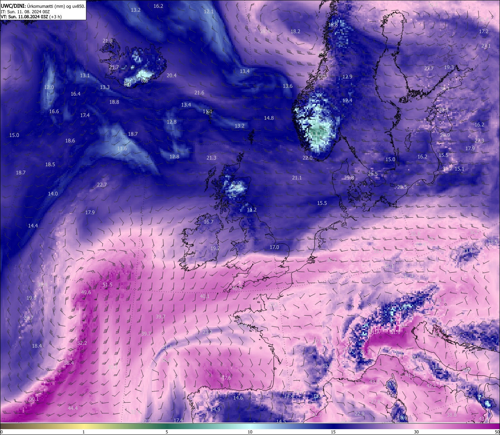
Task: Click the 18.2 value at the top center
Action: (x=295, y=31)
